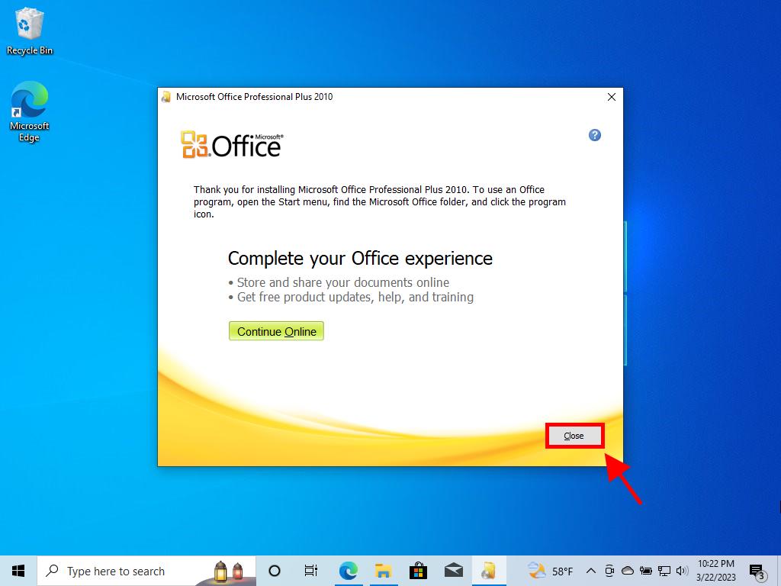The width and height of the screenshot is (781, 586).
Task: Expand the hidden system tray icons chevron
Action: click(590, 571)
